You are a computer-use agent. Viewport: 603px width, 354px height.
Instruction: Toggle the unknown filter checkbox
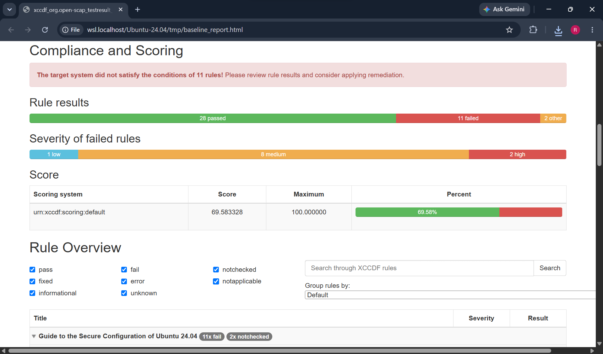pyautogui.click(x=124, y=293)
